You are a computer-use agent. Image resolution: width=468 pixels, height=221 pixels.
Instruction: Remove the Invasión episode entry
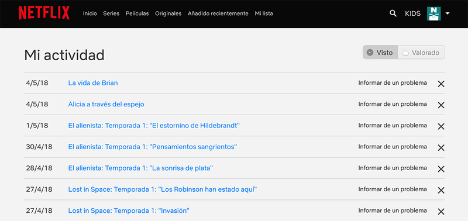tap(441, 212)
